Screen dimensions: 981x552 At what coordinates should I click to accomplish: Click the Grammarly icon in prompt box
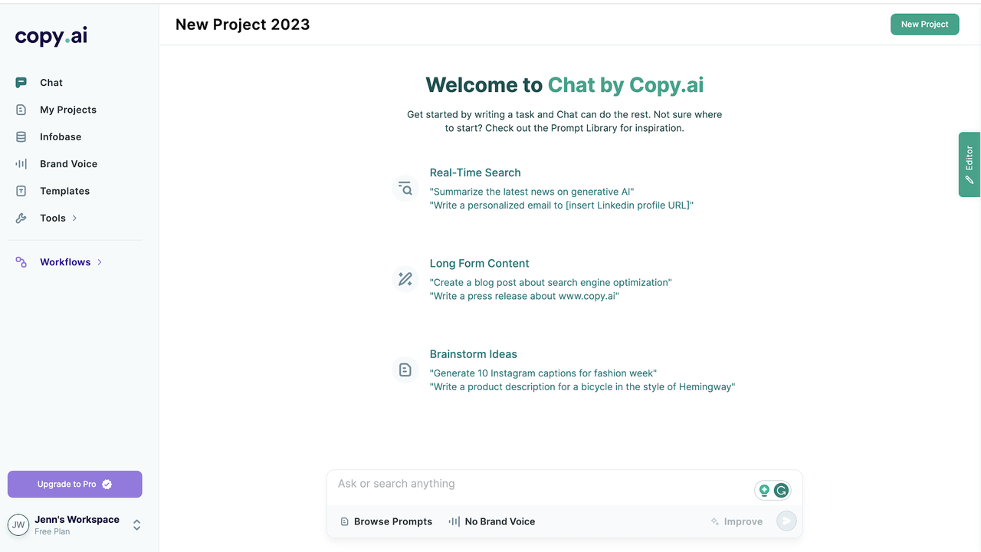(781, 491)
